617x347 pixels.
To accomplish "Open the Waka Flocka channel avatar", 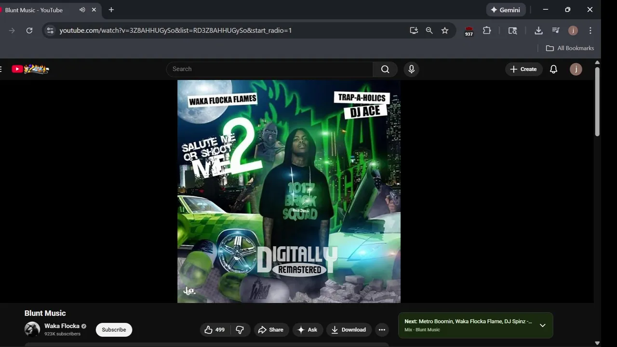I will (32, 329).
